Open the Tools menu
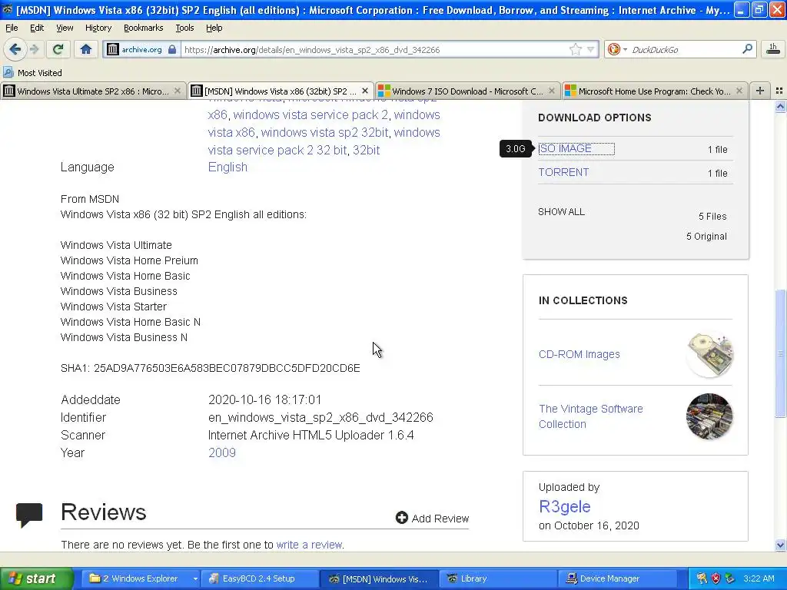Viewport: 787px width, 590px height. pos(184,28)
